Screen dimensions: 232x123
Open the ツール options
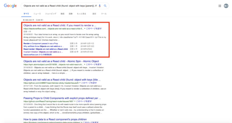pos(104,14)
